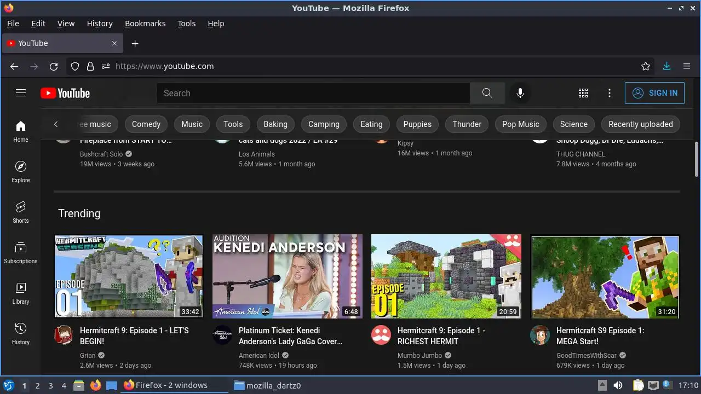Filter by the Baking chip
Screen dimensions: 701x394
pyautogui.click(x=275, y=124)
